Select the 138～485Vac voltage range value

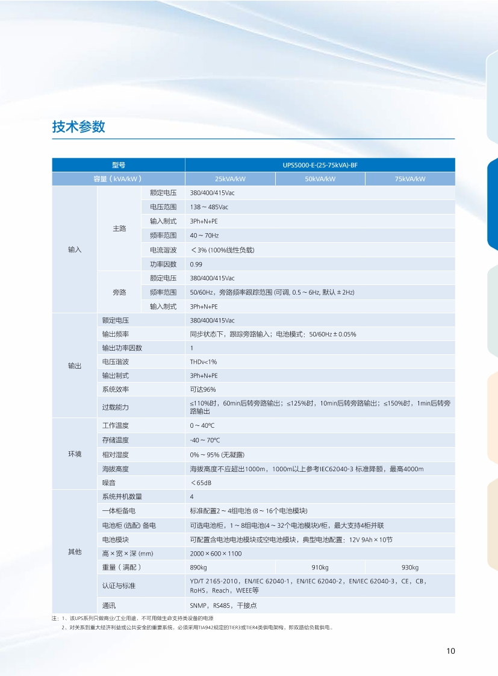209,207
